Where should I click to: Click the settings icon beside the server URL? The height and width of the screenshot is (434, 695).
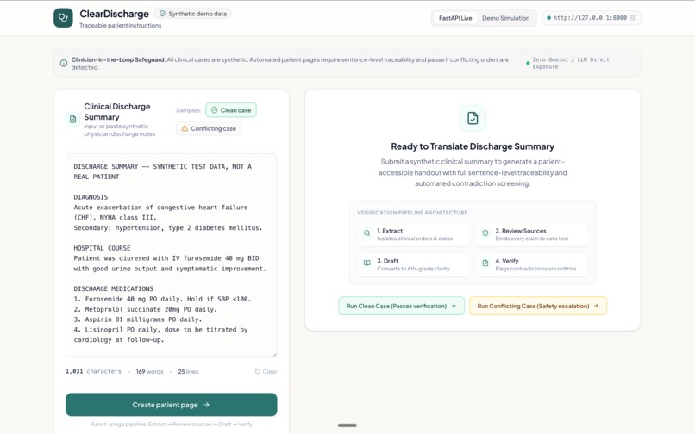tap(633, 18)
